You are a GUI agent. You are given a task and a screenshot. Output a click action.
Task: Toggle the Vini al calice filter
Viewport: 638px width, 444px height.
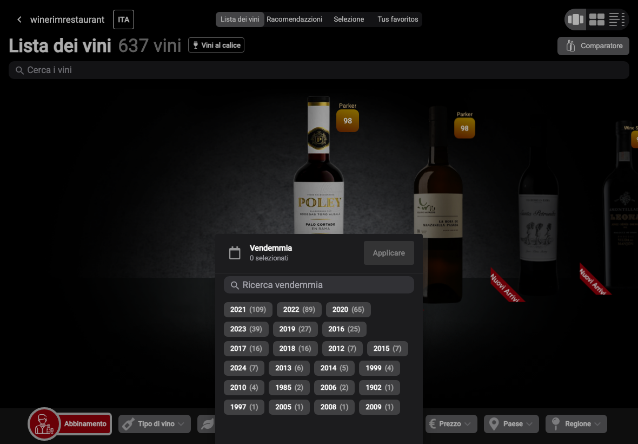pos(216,45)
